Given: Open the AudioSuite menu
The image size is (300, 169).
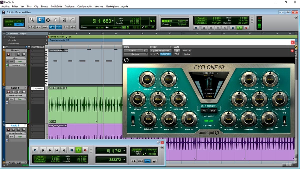Looking at the screenshot, I should 56,7.
